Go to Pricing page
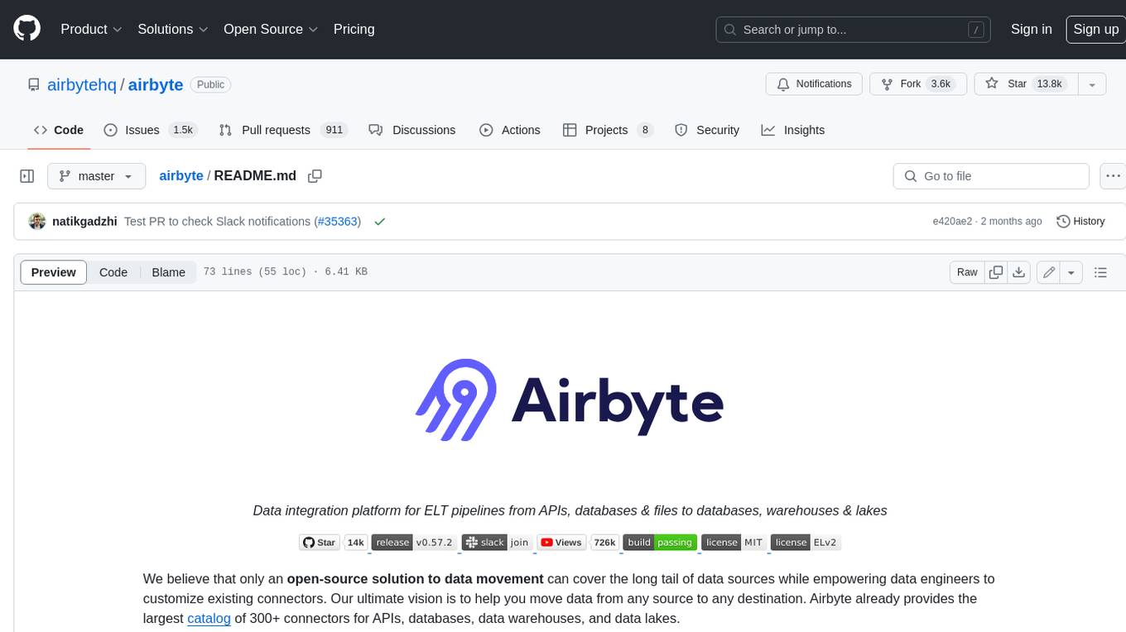The height and width of the screenshot is (632, 1126). coord(354,29)
